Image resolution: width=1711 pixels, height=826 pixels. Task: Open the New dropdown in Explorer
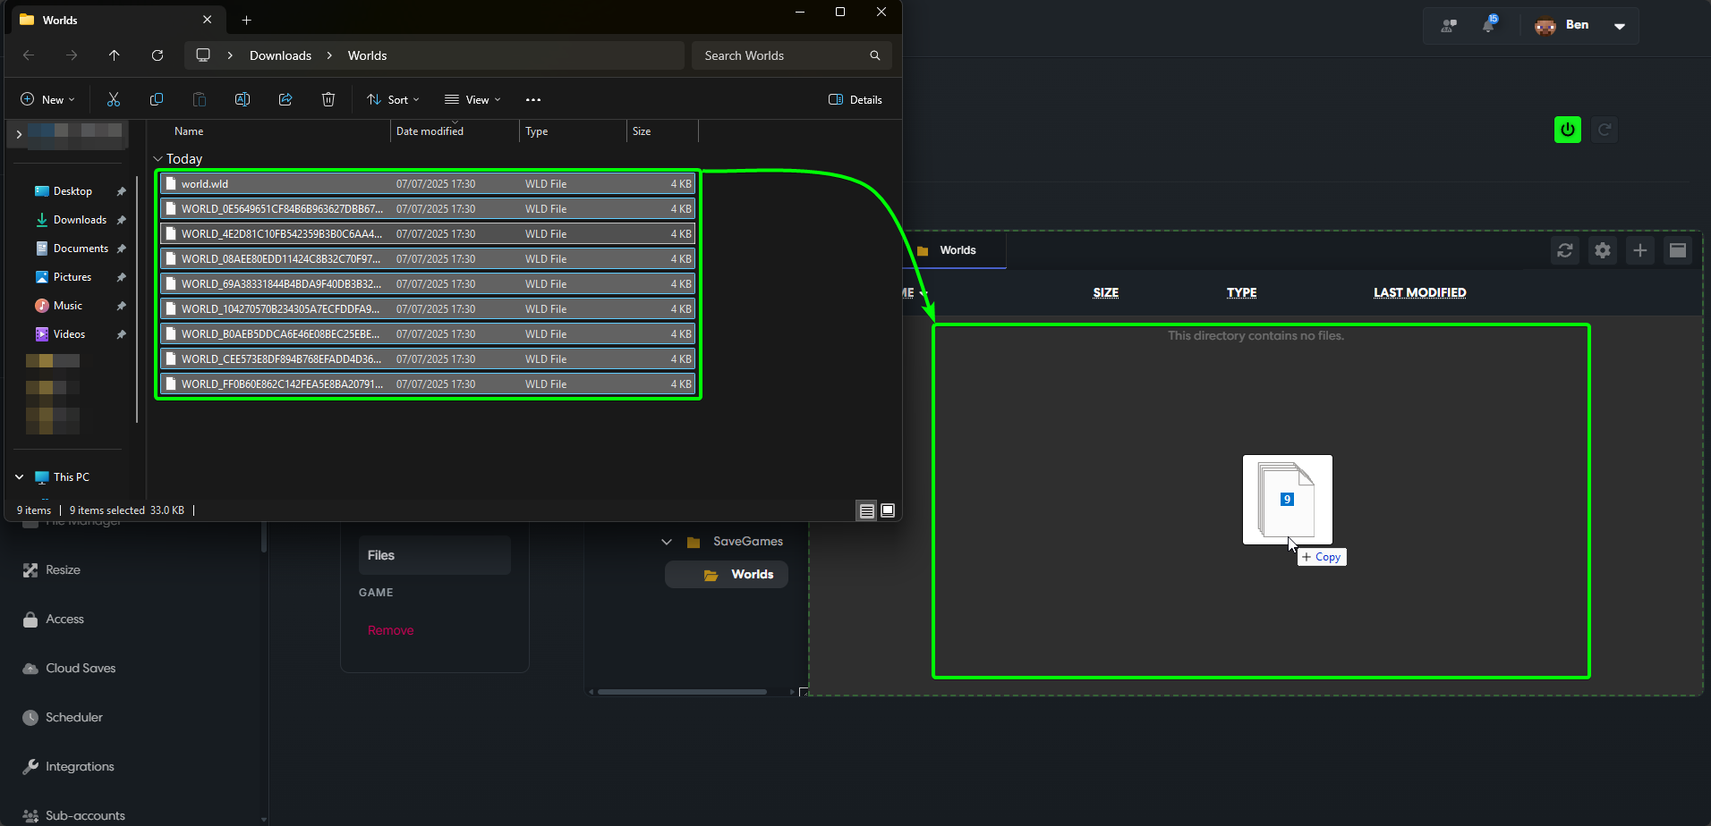click(x=48, y=100)
